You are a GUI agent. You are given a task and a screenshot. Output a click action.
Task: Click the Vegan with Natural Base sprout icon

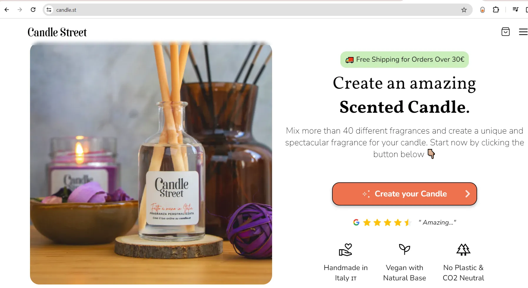click(404, 249)
